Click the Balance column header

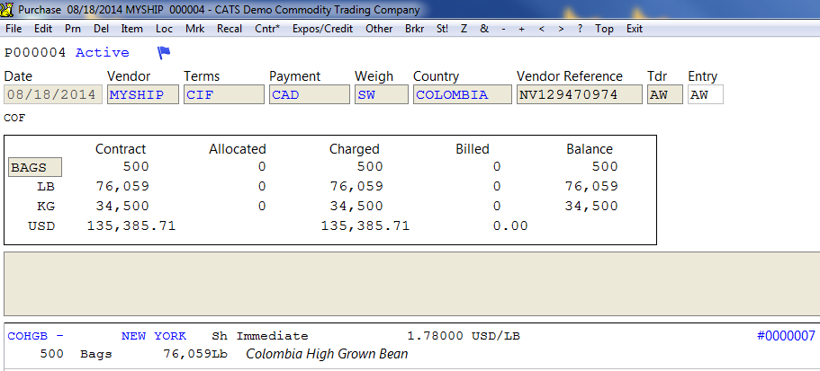(590, 149)
